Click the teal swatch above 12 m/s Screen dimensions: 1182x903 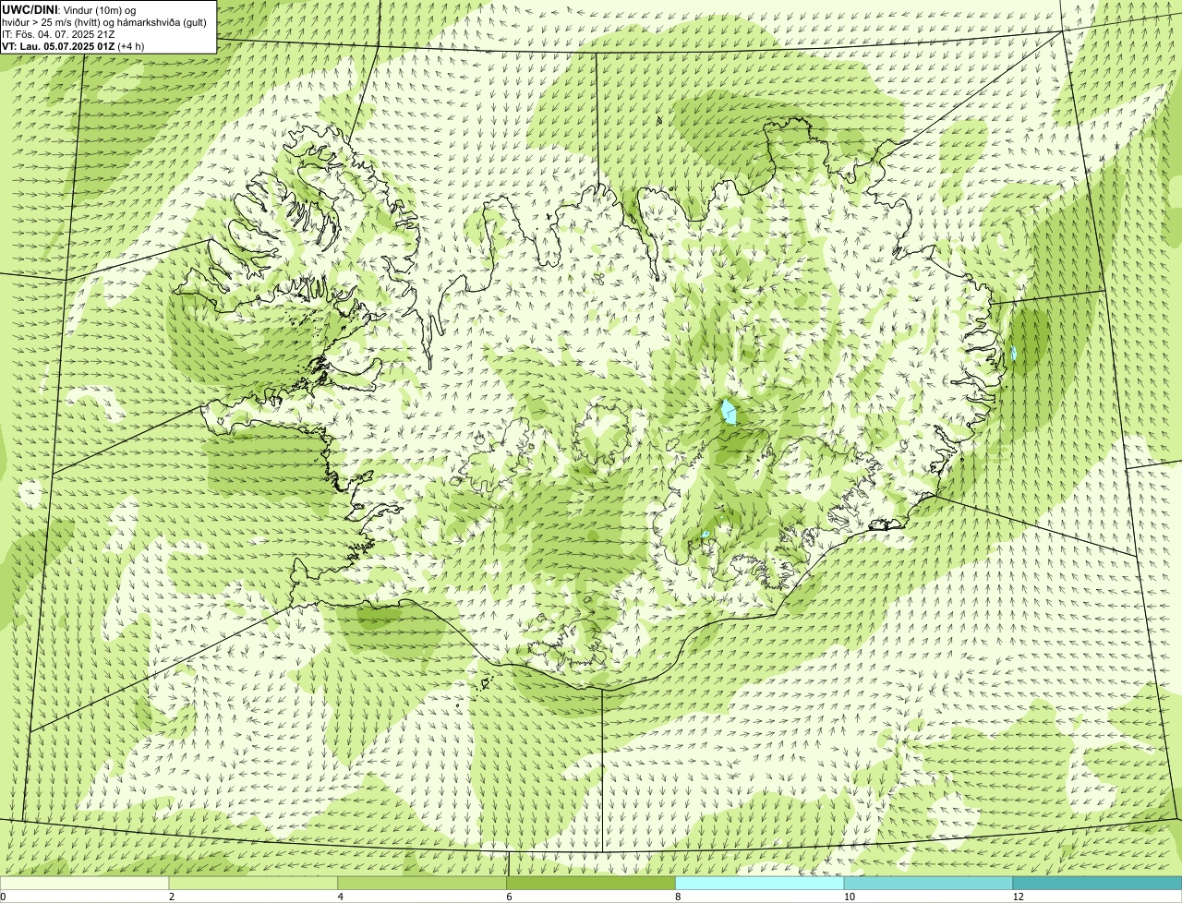click(x=1097, y=883)
